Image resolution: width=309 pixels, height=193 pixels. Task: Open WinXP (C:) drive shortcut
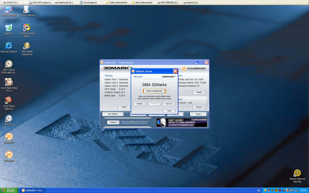[10, 2]
